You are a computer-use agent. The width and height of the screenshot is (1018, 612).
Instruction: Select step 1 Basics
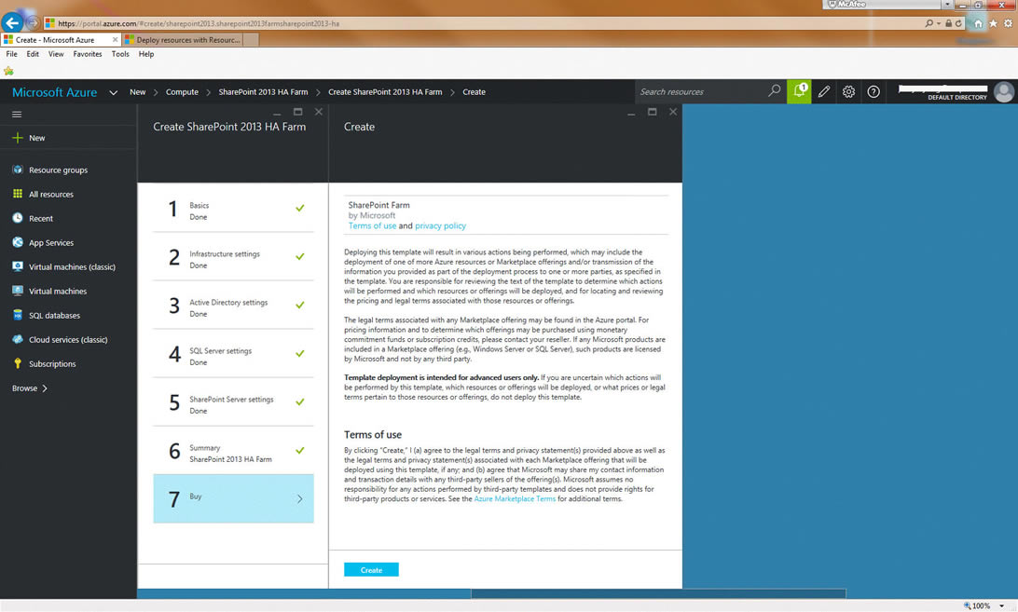(233, 209)
